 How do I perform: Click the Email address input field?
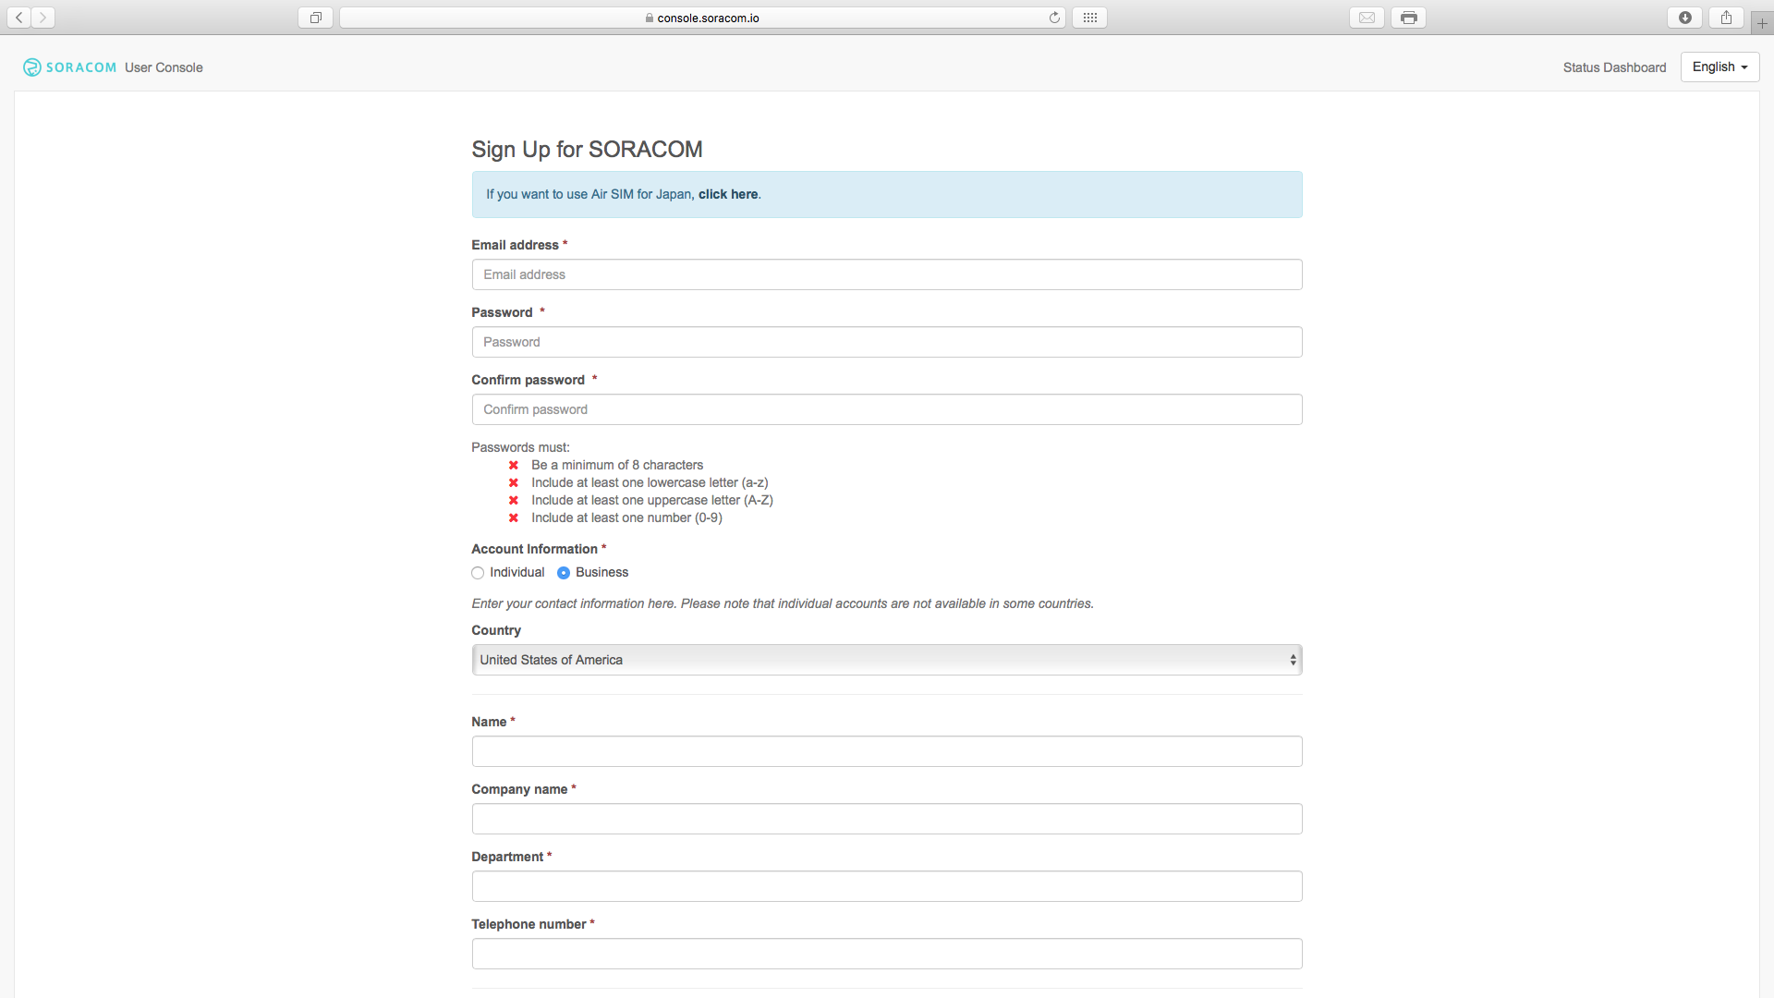886,274
